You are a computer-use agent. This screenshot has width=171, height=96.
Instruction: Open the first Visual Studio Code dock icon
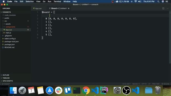(x=95, y=90)
